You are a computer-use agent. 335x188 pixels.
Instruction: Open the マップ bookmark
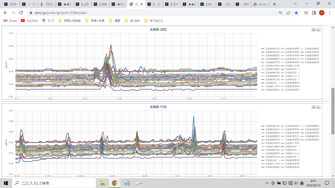pyautogui.click(x=48, y=21)
